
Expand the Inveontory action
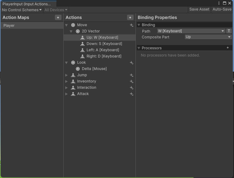coord(66,81)
